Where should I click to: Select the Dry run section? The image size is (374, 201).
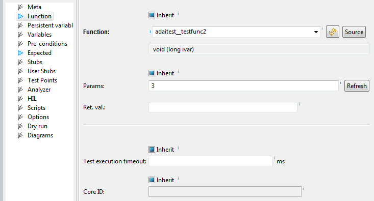[37, 126]
